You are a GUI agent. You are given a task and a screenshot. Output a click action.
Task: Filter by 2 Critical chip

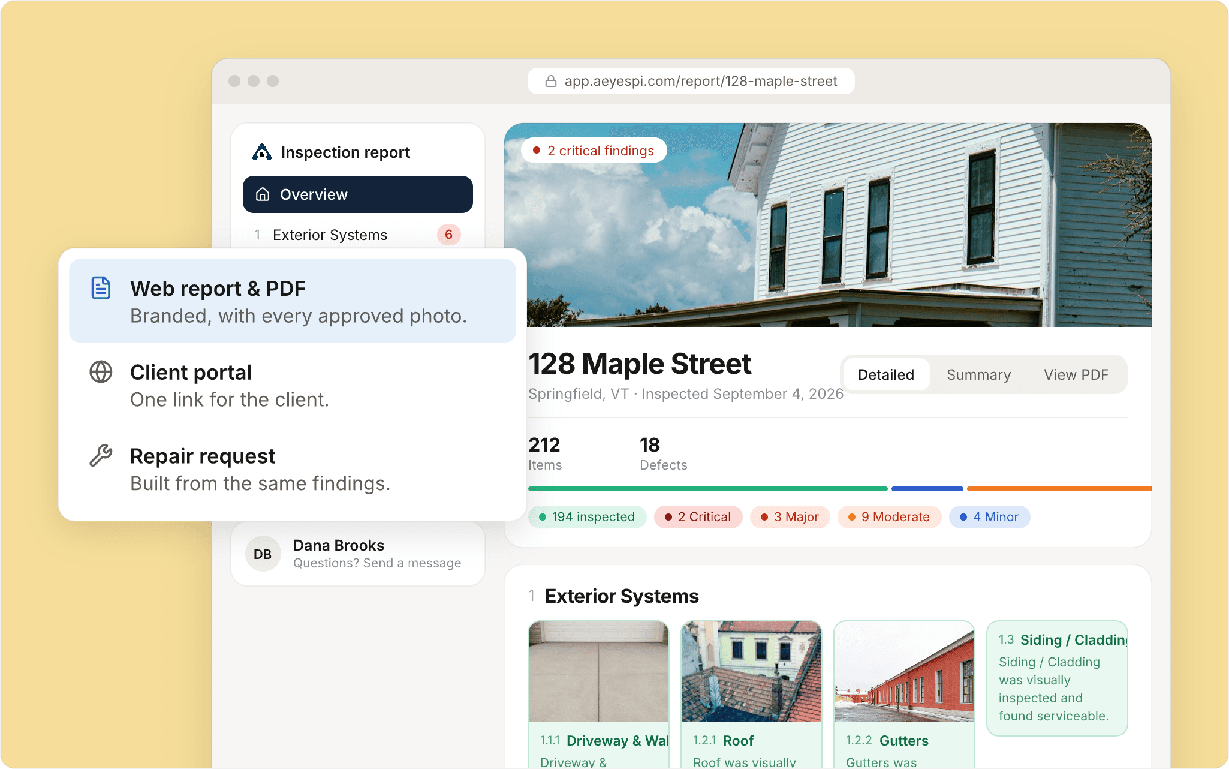coord(698,517)
